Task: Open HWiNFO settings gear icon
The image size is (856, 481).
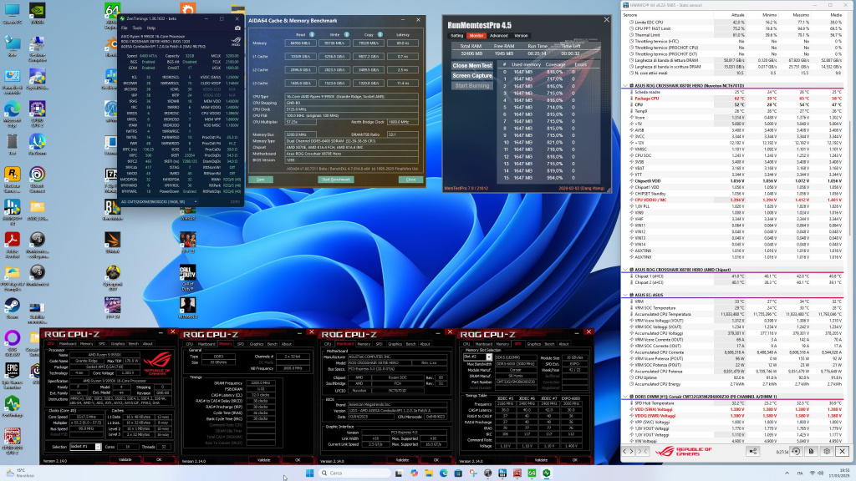Action: pyautogui.click(x=827, y=451)
